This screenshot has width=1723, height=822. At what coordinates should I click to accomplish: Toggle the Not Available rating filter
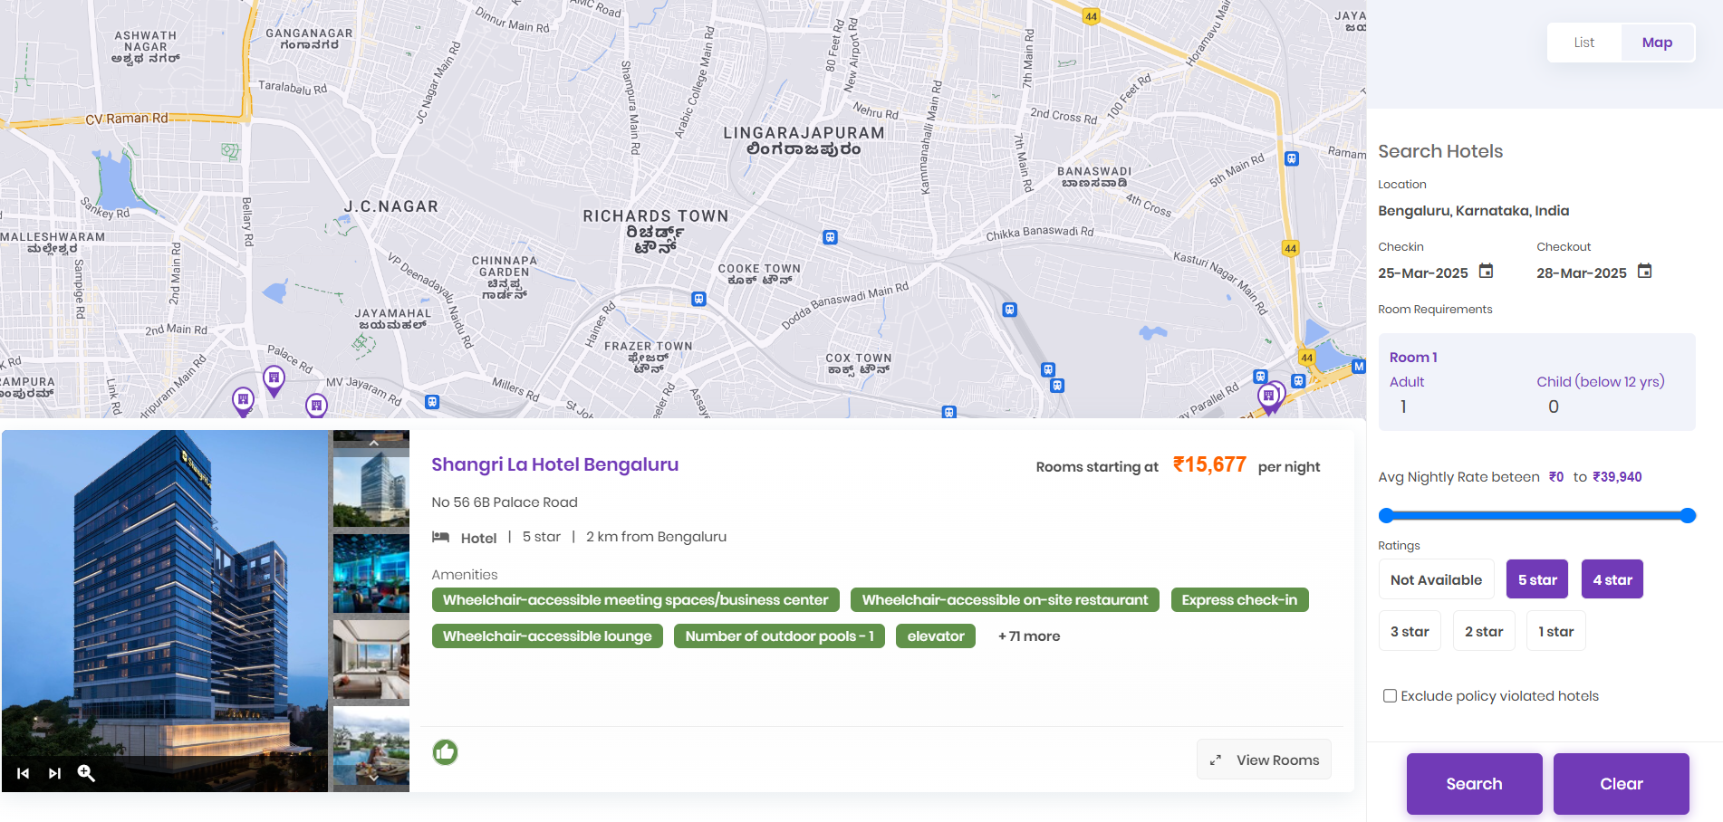tap(1437, 579)
